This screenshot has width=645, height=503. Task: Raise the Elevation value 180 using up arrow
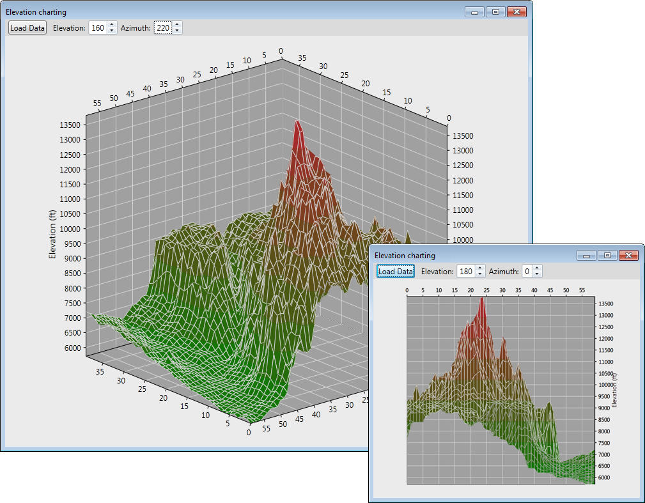481,268
